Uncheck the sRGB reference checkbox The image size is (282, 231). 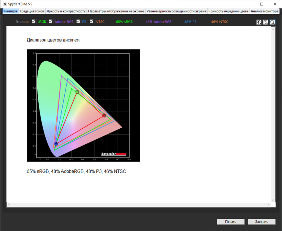(x=33, y=21)
